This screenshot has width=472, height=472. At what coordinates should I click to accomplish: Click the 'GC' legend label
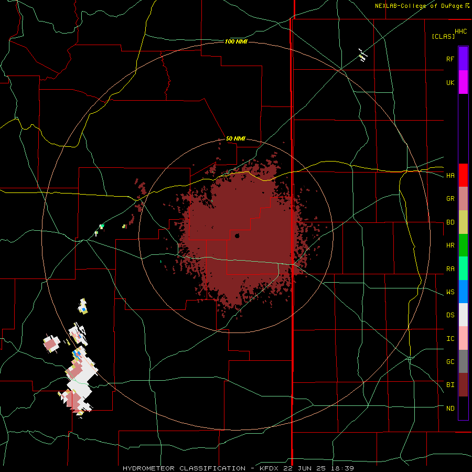coord(450,362)
